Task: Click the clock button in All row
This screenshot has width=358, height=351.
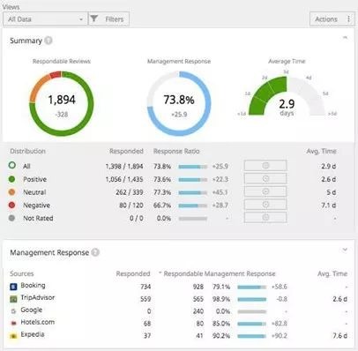Action: click(x=265, y=166)
